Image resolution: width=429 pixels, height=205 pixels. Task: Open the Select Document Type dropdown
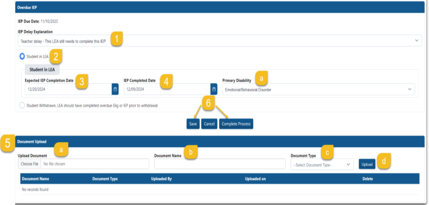(322, 165)
